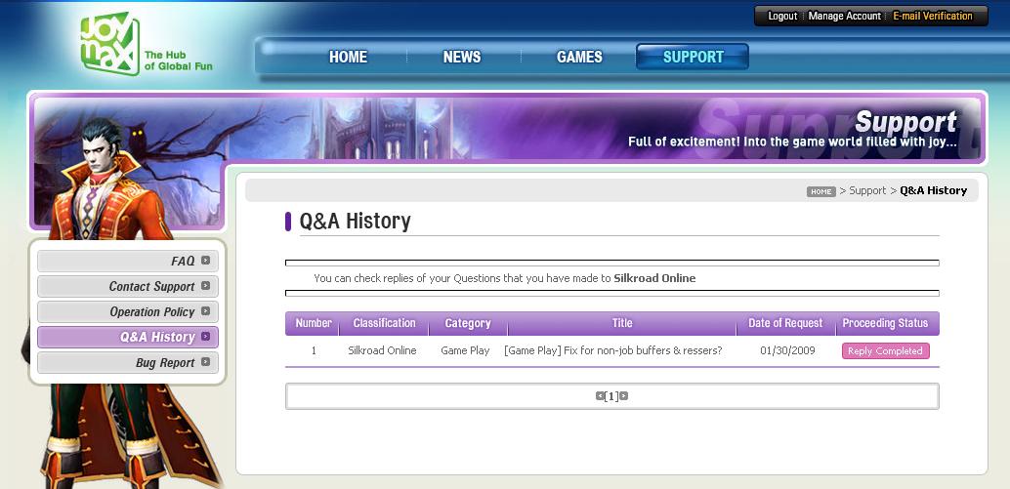Screen dimensions: 1010x489
Task: Select the SUPPORT navigation tab
Action: click(x=693, y=57)
